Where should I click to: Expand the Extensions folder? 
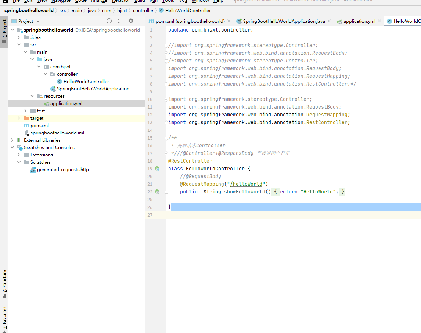pos(19,155)
